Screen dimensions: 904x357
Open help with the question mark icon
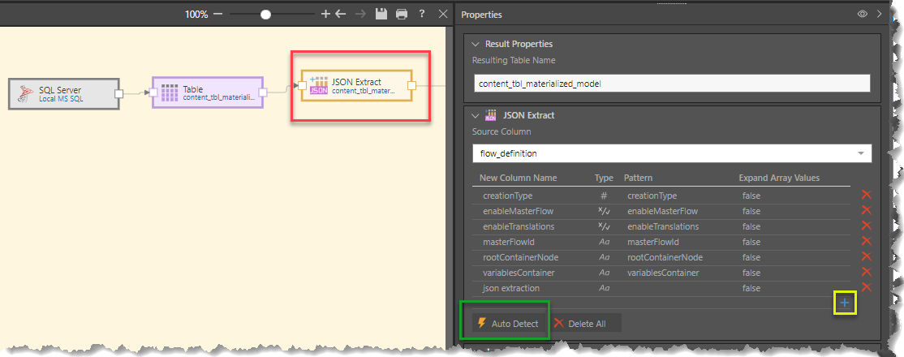click(x=422, y=15)
